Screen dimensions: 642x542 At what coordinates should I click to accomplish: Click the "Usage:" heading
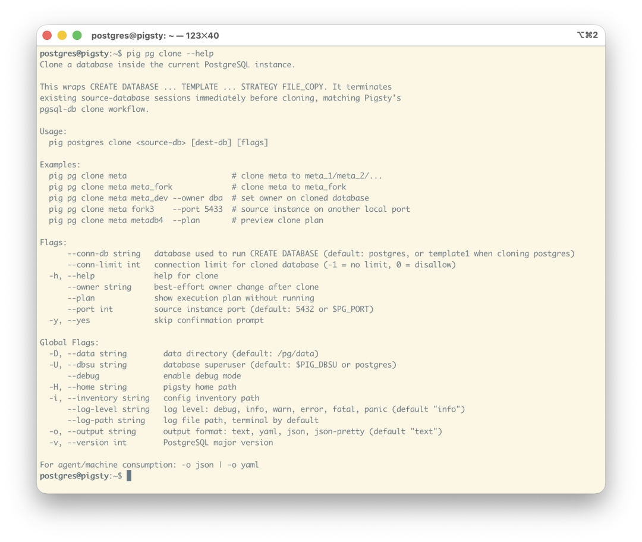pos(53,131)
